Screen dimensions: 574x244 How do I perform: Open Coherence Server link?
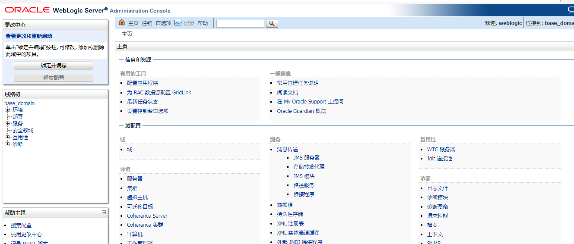pyautogui.click(x=147, y=216)
